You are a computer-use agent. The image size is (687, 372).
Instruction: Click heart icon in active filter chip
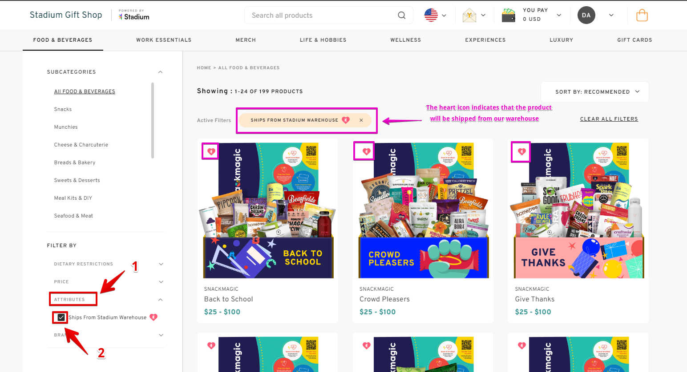point(346,120)
